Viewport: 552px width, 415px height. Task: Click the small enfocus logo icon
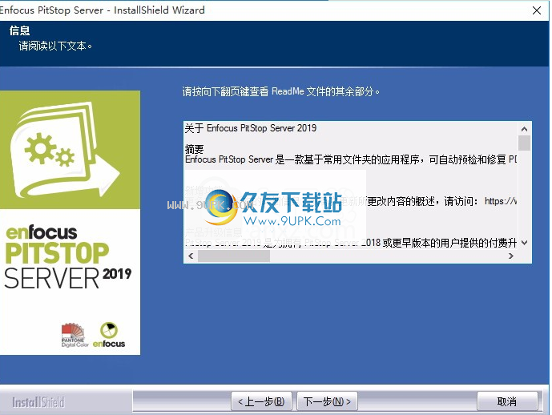point(109,335)
